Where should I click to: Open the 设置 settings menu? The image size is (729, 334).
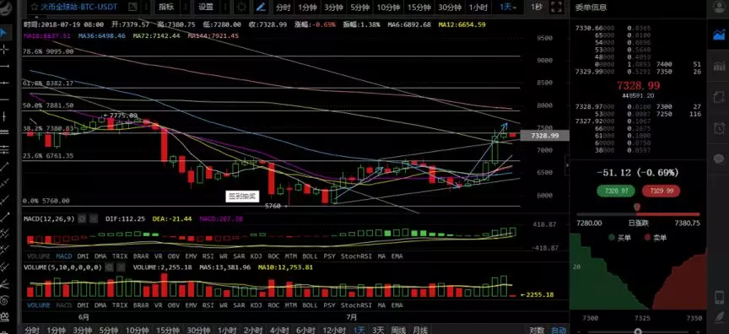[206, 7]
